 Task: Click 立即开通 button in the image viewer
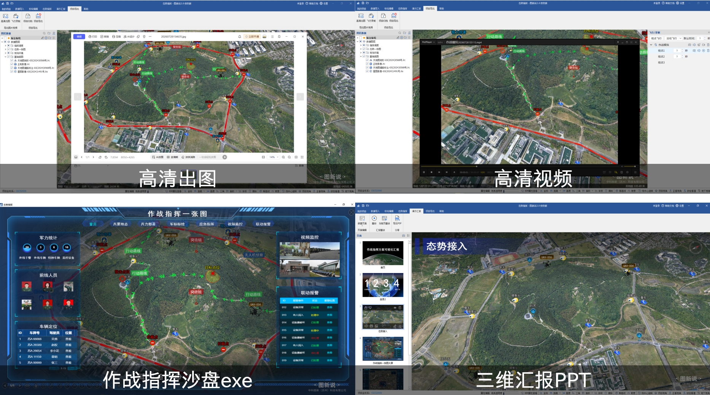click(x=252, y=36)
